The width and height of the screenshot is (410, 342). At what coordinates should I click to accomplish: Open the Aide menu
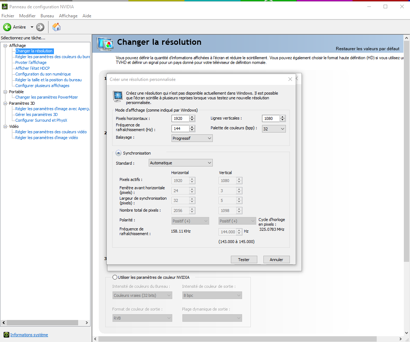point(87,16)
